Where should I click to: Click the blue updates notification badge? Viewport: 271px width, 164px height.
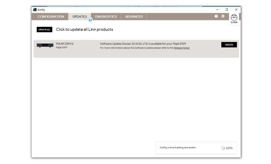[90, 19]
